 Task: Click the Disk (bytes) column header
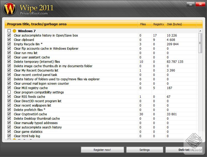(x=181, y=24)
